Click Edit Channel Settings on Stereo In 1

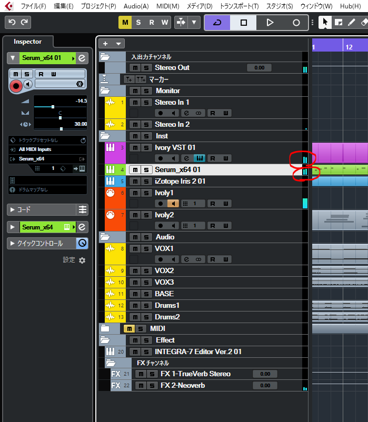coord(186,113)
